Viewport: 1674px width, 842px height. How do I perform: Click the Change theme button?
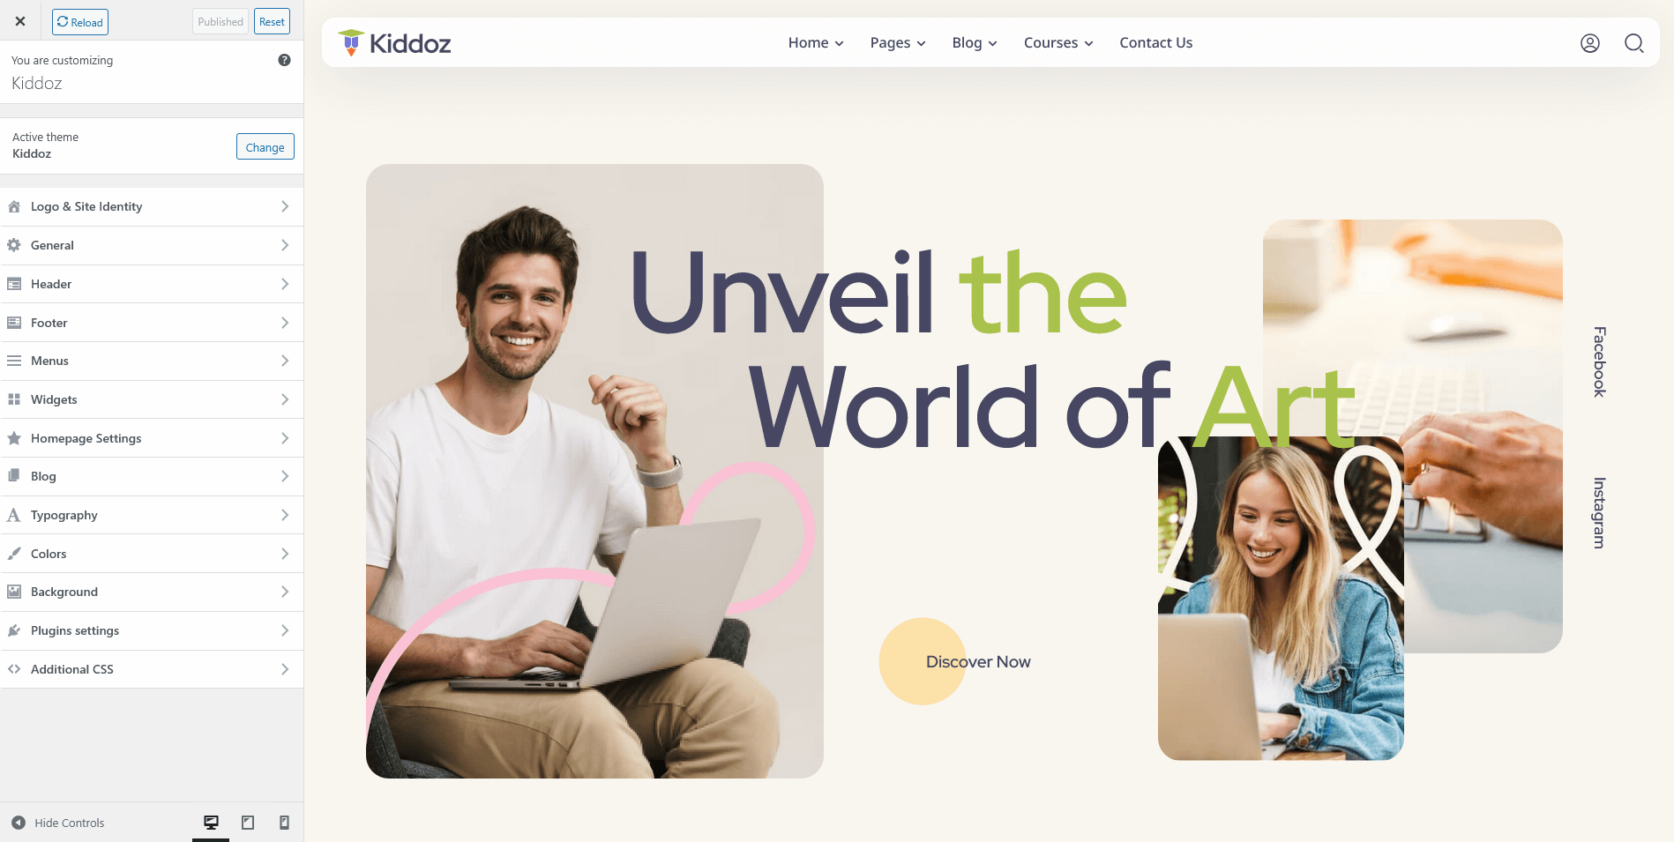coord(265,147)
